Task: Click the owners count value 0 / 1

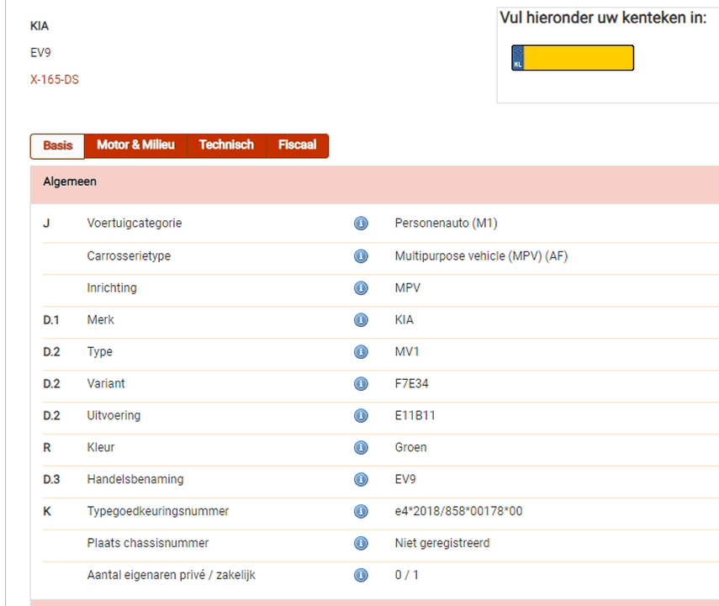Action: pos(407,575)
